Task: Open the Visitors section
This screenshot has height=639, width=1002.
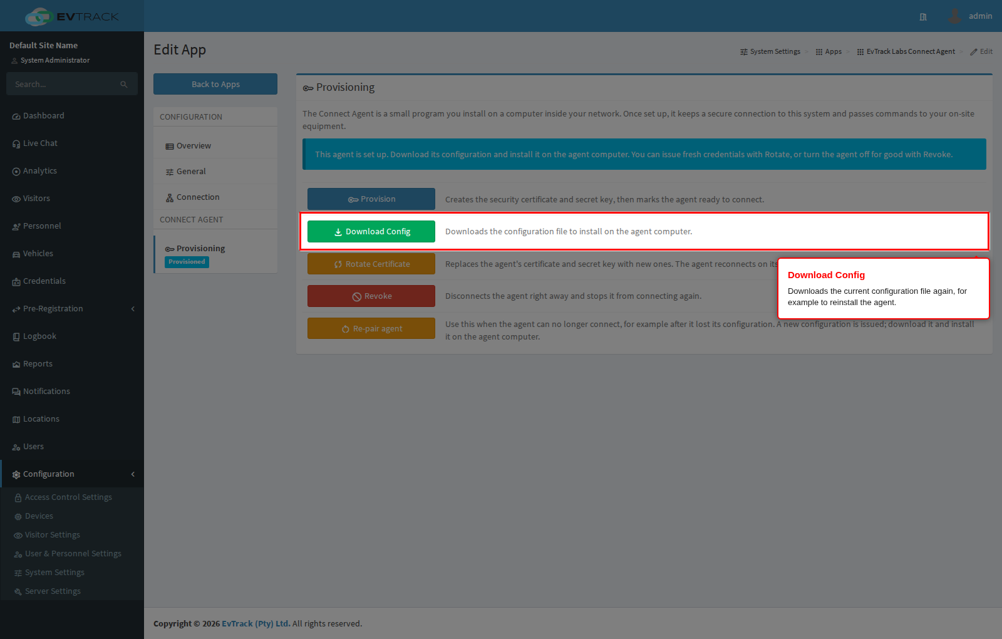Action: [x=72, y=199]
